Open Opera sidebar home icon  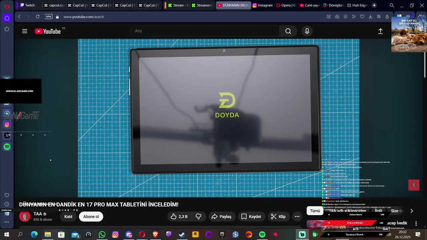pos(7,18)
